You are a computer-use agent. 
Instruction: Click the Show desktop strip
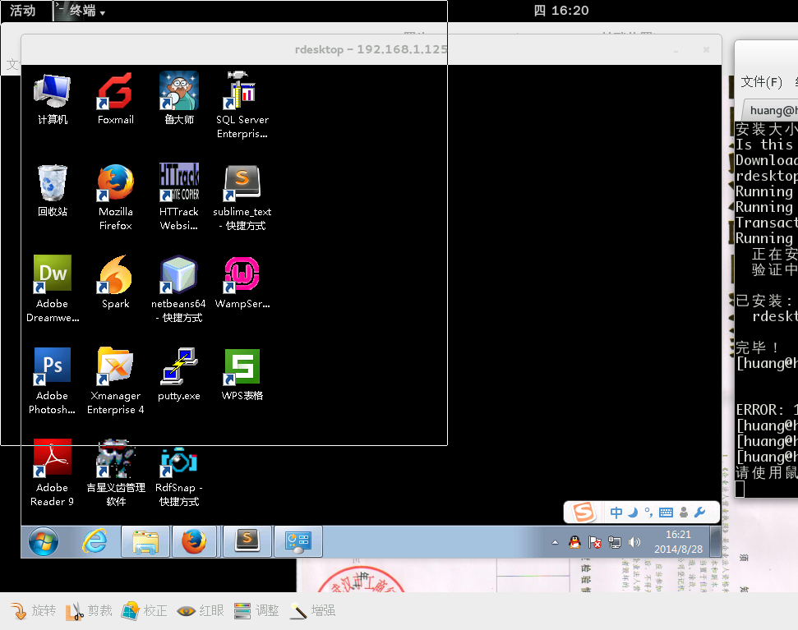click(x=715, y=541)
